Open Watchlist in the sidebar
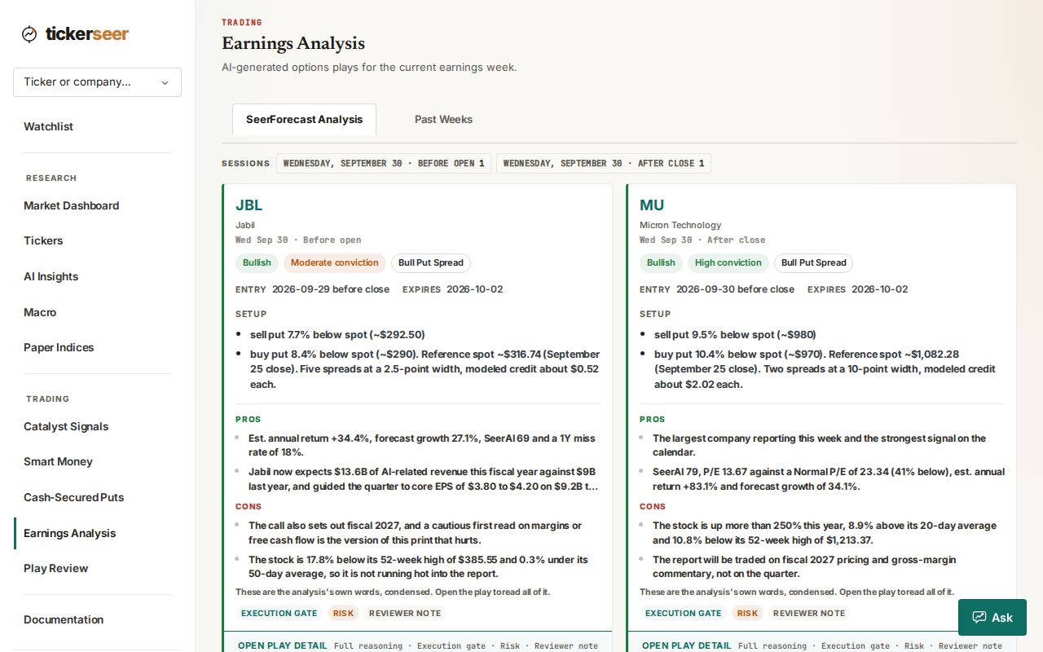1043x652 pixels. coord(48,126)
